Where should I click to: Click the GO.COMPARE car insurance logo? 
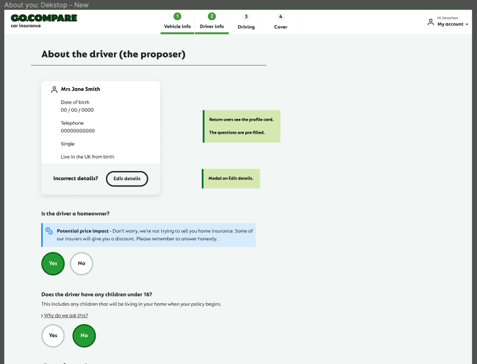point(44,20)
